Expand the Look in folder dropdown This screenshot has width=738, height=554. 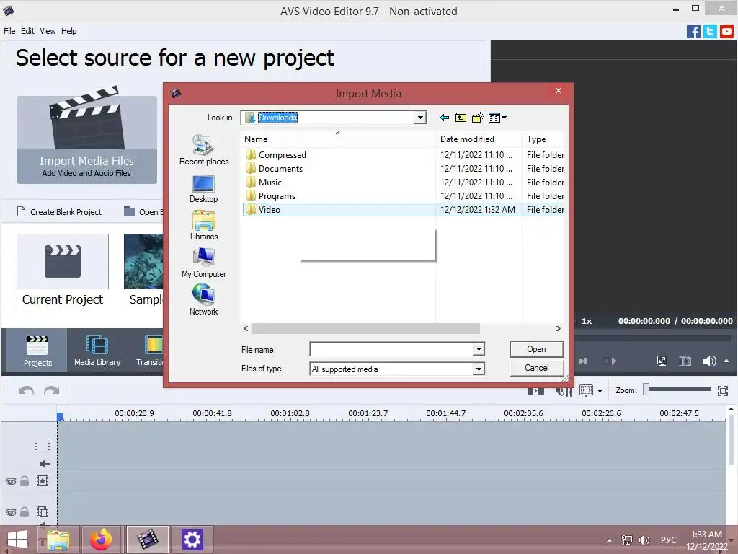coord(420,118)
